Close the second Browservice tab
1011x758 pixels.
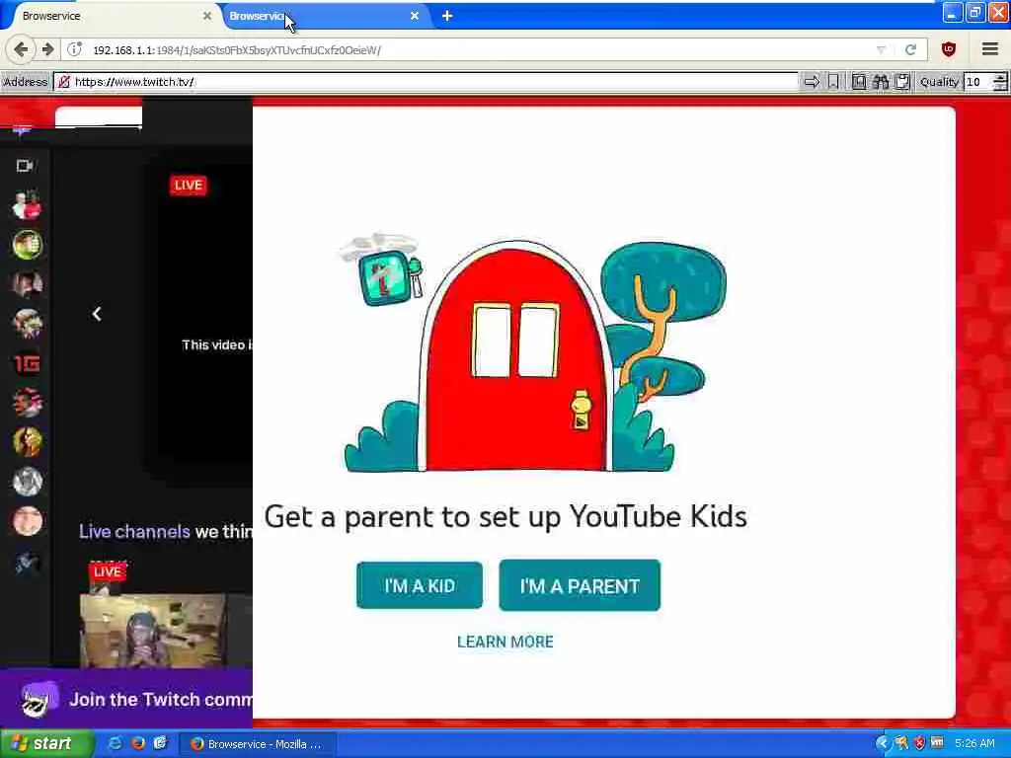tap(415, 16)
